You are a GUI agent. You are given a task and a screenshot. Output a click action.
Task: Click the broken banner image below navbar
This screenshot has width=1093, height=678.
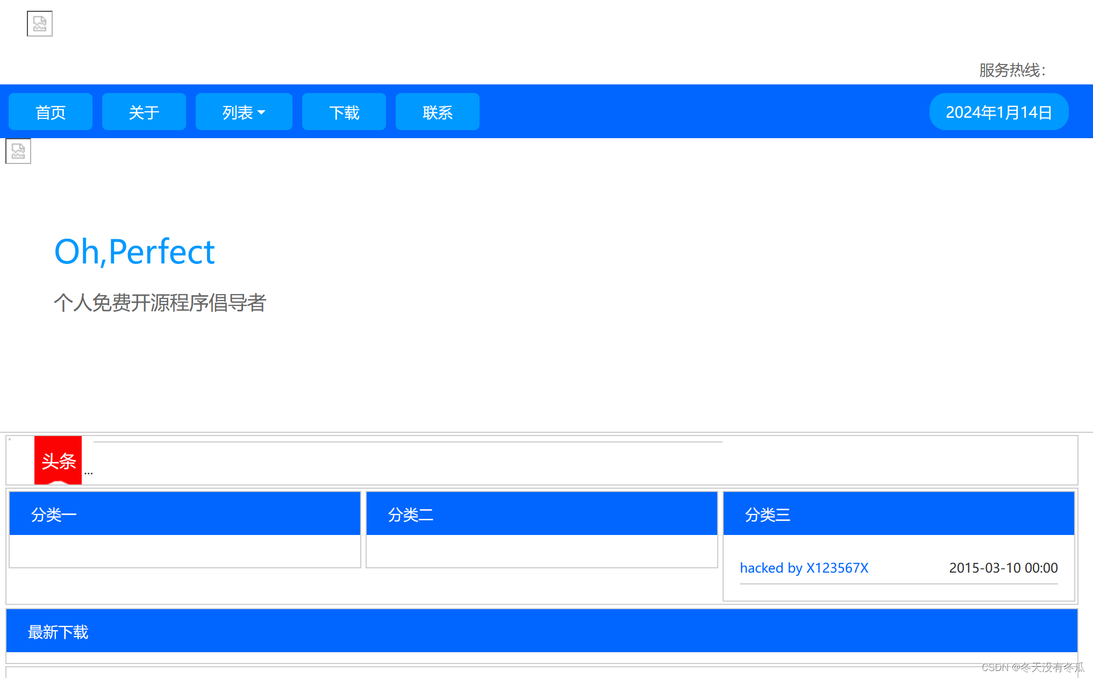(x=18, y=151)
